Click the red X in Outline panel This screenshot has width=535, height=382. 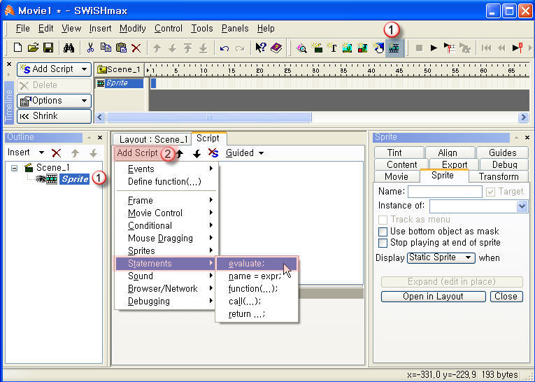57,153
